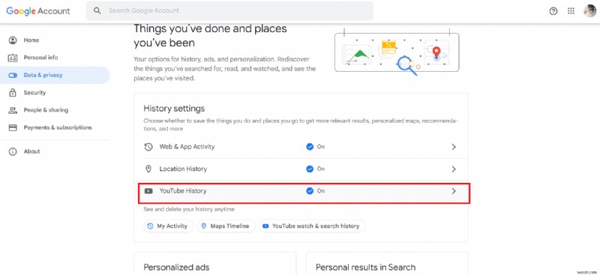
Task: Open the Google apps grid icon
Action: [571, 11]
